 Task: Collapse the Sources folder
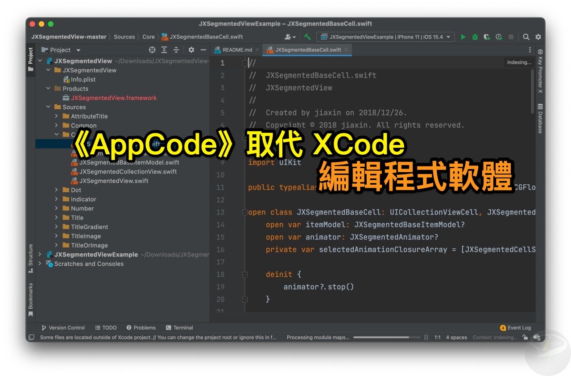pyautogui.click(x=48, y=107)
